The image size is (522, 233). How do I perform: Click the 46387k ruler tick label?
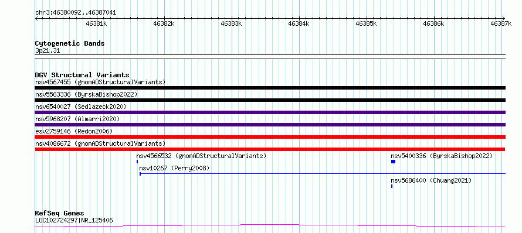[501, 23]
